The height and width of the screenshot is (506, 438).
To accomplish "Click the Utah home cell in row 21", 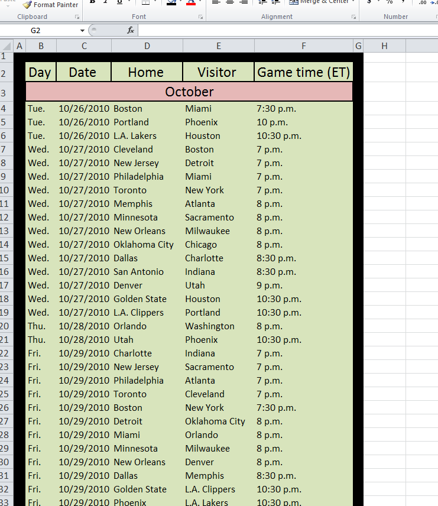I will tap(147, 339).
